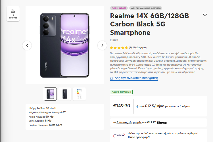213x142 pixels.
Task: Show previous product image with left arrow
Action: 27,45
